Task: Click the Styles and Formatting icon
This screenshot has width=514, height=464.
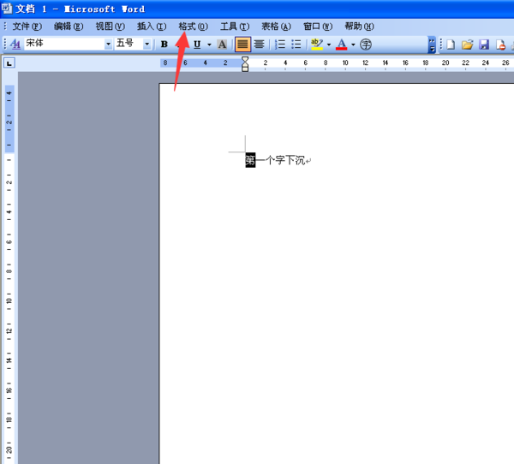Action: point(15,44)
